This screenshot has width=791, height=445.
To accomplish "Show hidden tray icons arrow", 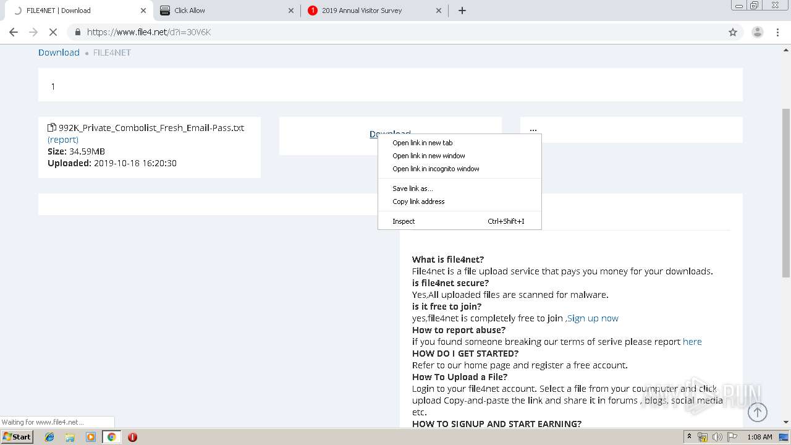I will (x=689, y=437).
